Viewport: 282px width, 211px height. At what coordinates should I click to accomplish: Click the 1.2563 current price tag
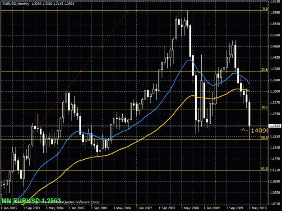(275, 126)
